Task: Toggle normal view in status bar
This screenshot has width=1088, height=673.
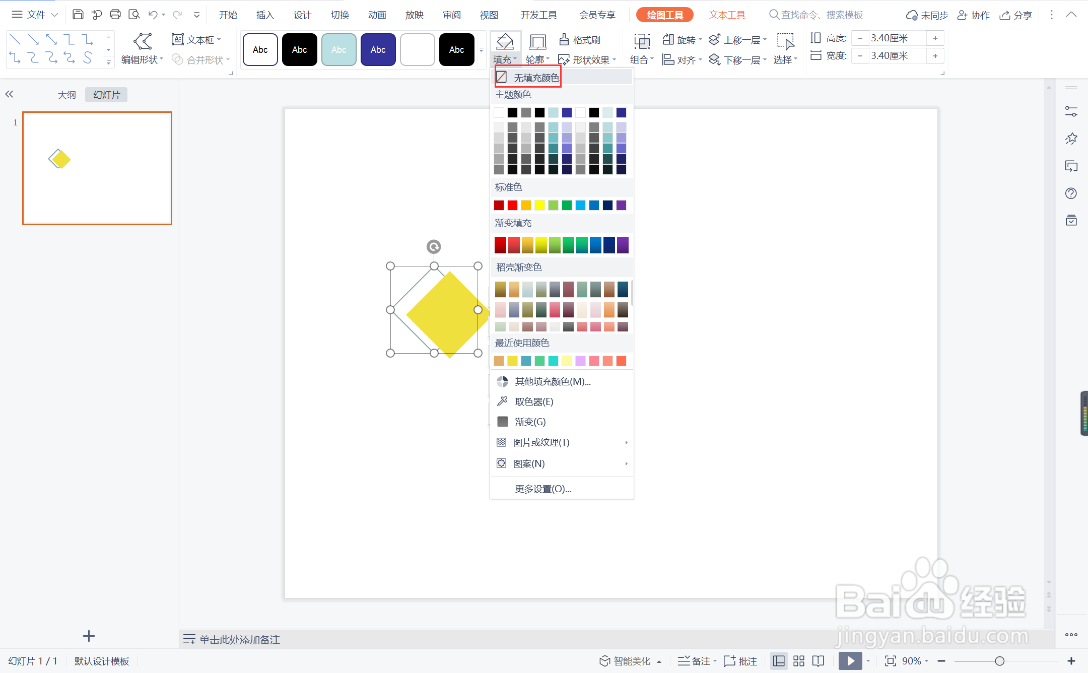Action: 779,661
